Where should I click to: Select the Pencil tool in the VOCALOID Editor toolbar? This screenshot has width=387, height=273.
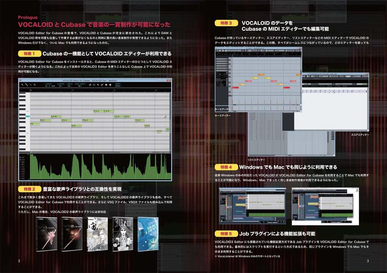pyautogui.click(x=26, y=85)
